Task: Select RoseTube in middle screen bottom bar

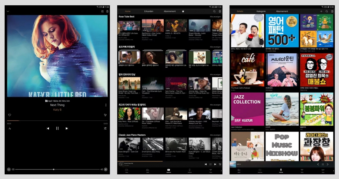Action: 169,171
